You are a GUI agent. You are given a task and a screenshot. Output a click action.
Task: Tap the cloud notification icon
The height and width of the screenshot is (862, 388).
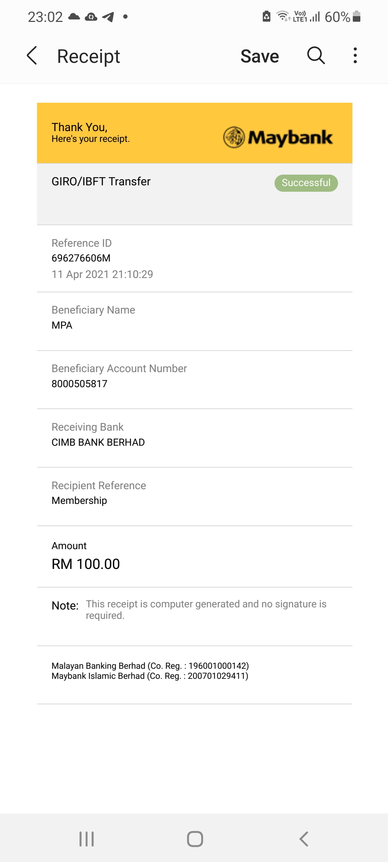click(x=74, y=17)
